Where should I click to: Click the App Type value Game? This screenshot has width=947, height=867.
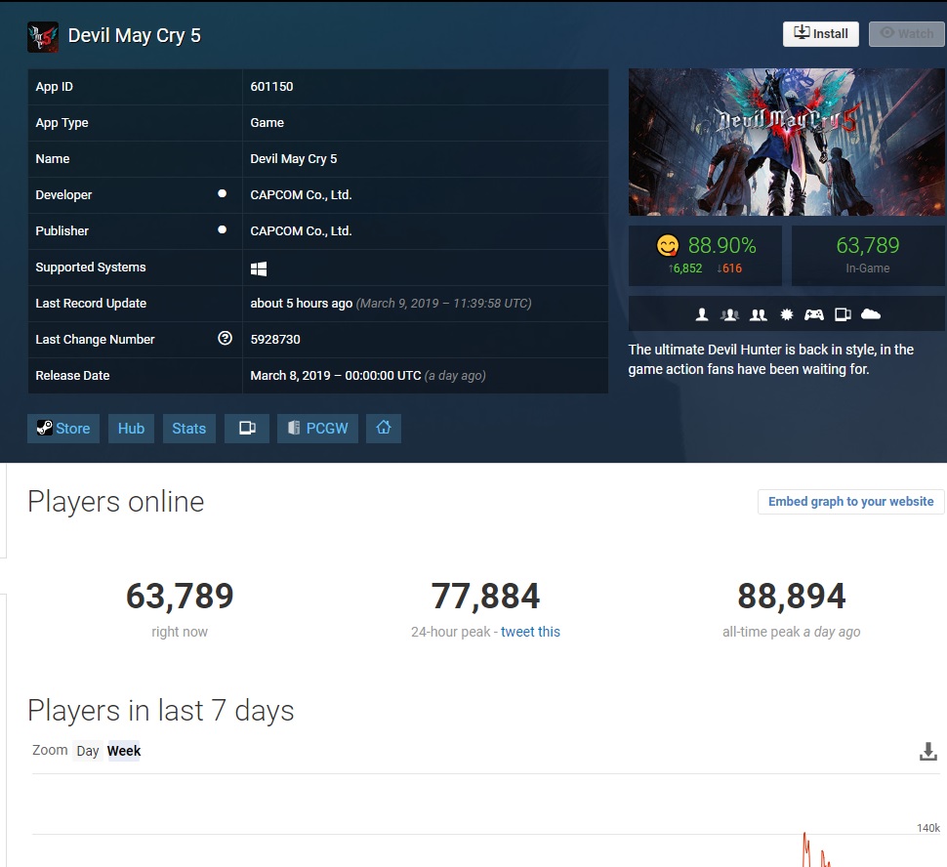267,123
